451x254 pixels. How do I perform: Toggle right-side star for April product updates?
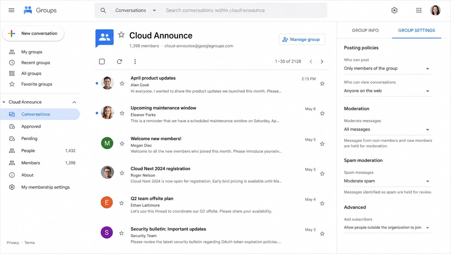tap(322, 84)
